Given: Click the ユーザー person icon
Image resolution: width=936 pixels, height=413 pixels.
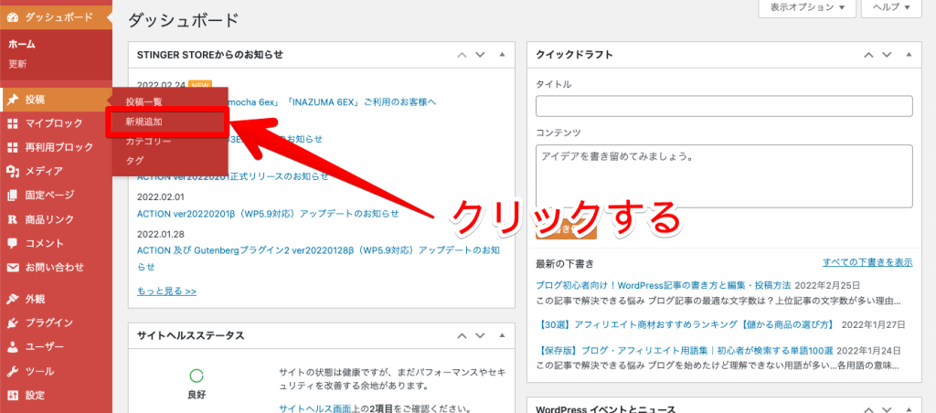Looking at the screenshot, I should 13,346.
